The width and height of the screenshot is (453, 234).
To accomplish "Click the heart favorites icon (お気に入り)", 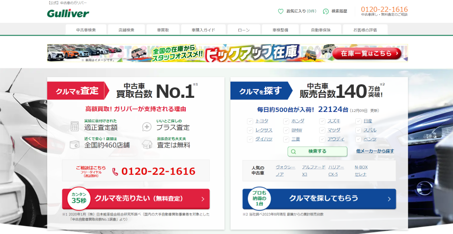I will coord(280,11).
